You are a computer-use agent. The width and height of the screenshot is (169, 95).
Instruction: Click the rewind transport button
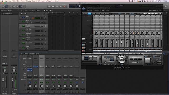pyautogui.click(x=49, y=6)
